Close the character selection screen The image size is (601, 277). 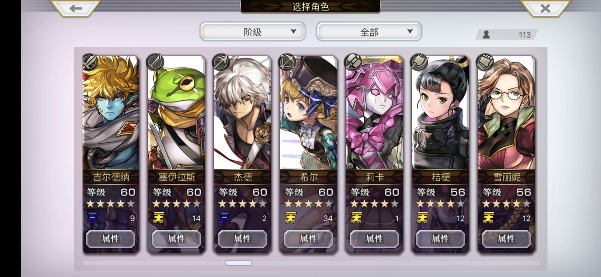point(545,8)
